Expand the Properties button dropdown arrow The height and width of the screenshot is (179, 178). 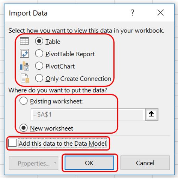(55, 163)
